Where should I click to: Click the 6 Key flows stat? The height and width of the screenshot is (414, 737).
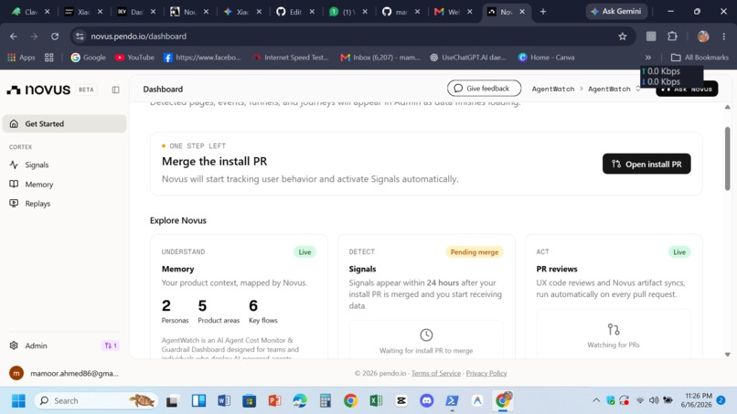point(262,311)
